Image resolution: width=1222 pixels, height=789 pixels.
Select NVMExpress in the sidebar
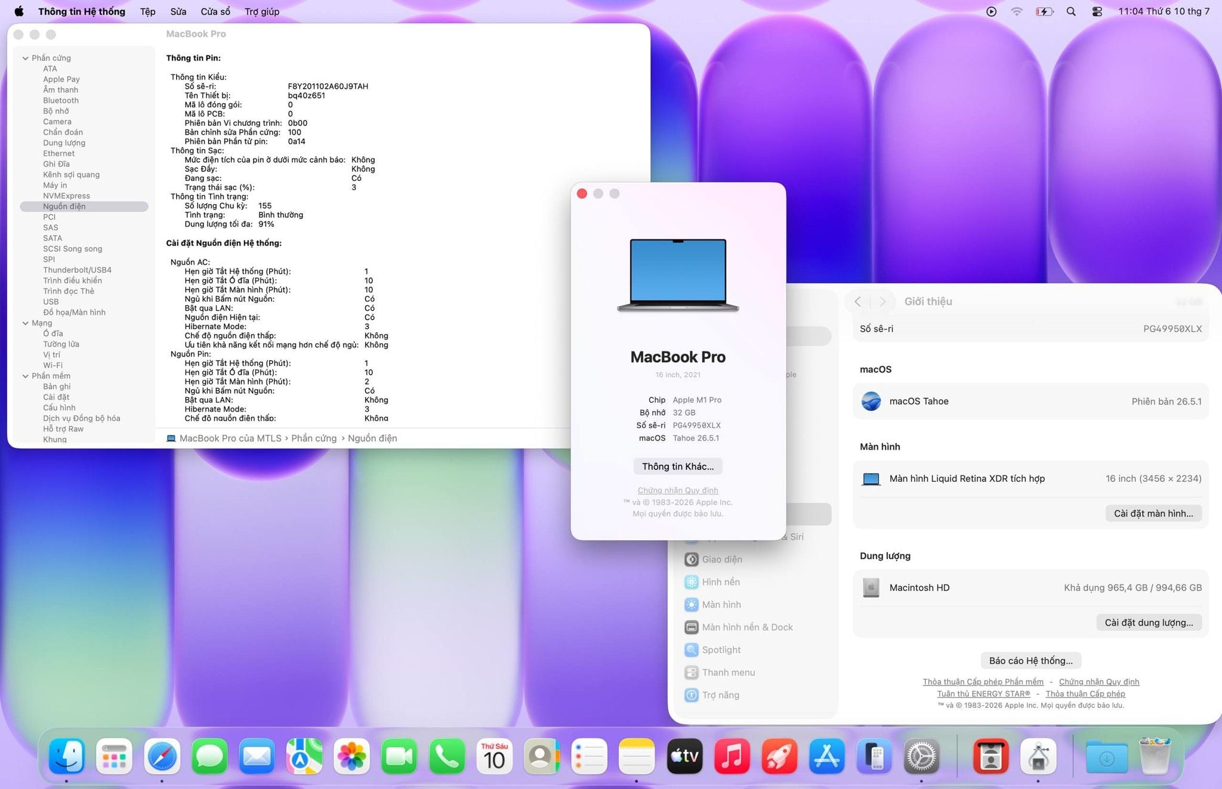(x=66, y=196)
